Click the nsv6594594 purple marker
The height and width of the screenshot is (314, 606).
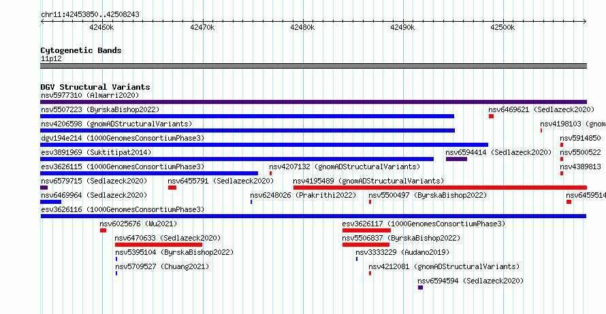[421, 287]
